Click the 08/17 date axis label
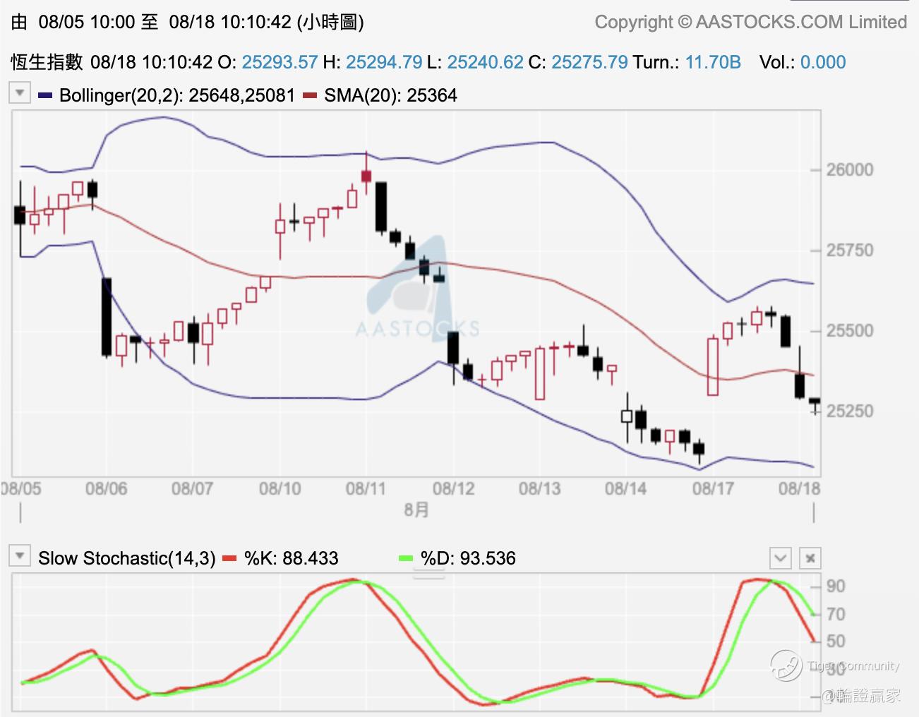 [713, 488]
